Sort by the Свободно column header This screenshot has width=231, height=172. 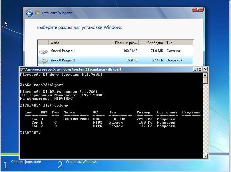tap(152, 43)
